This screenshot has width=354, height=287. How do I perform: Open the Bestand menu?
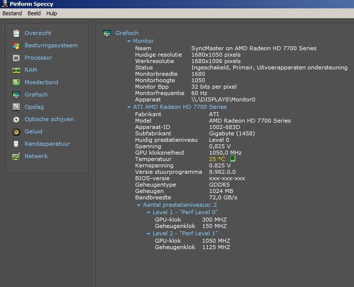pos(12,13)
